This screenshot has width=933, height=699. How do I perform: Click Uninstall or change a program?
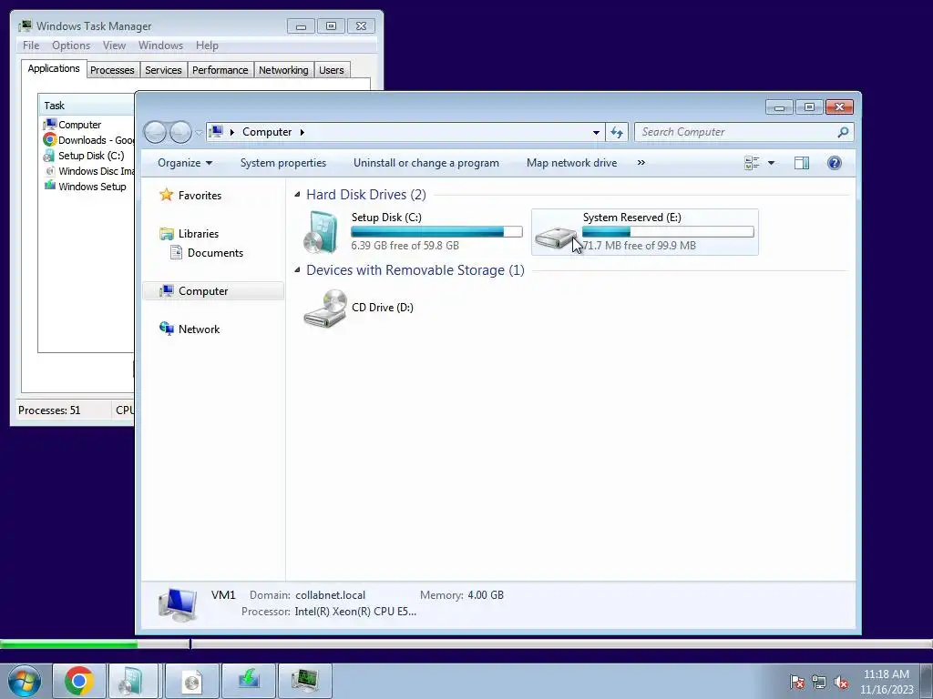426,163
